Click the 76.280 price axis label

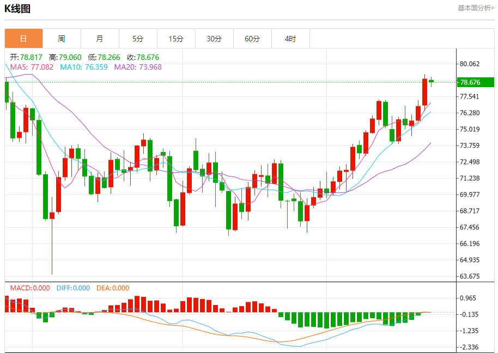point(470,113)
